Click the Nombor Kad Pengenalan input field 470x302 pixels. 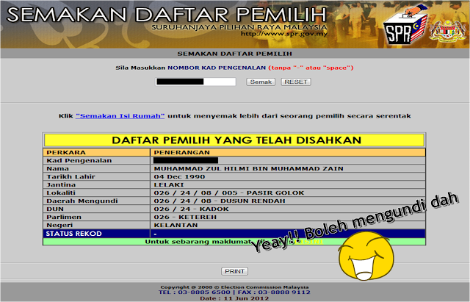point(195,82)
